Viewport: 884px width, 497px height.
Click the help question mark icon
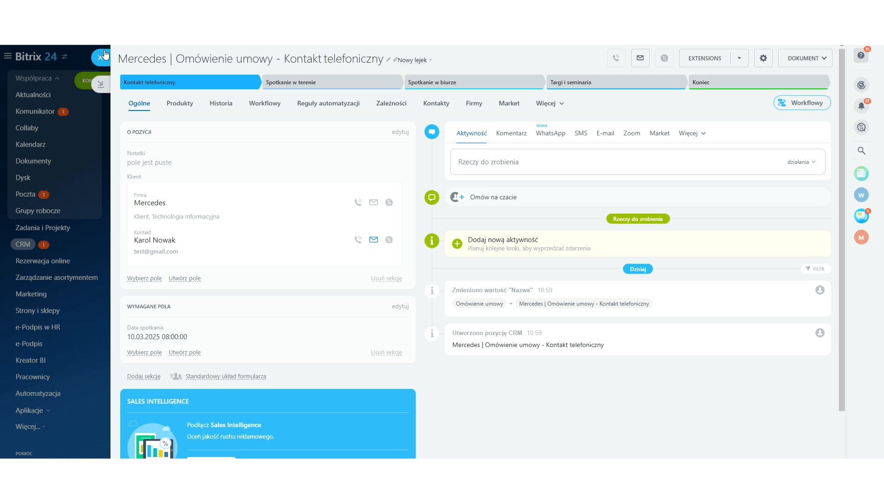click(861, 55)
